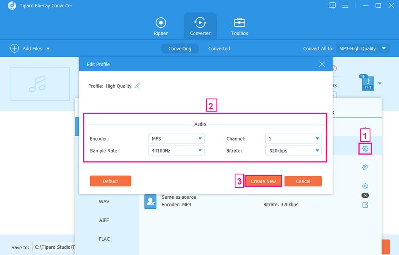Image resolution: width=399 pixels, height=255 pixels.
Task: Select the AIFF format
Action: pyautogui.click(x=104, y=220)
